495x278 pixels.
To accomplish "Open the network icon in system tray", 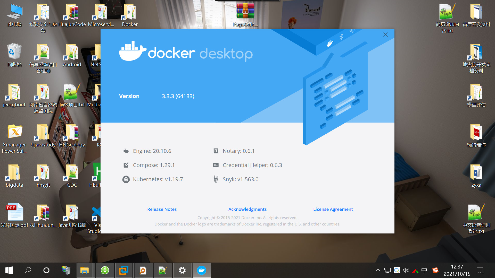I will tap(387, 270).
